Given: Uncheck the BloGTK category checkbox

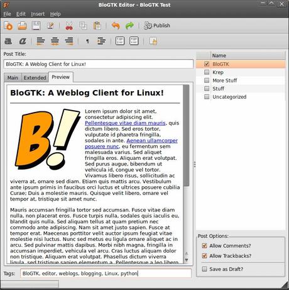Looking at the screenshot, I should 207,64.
